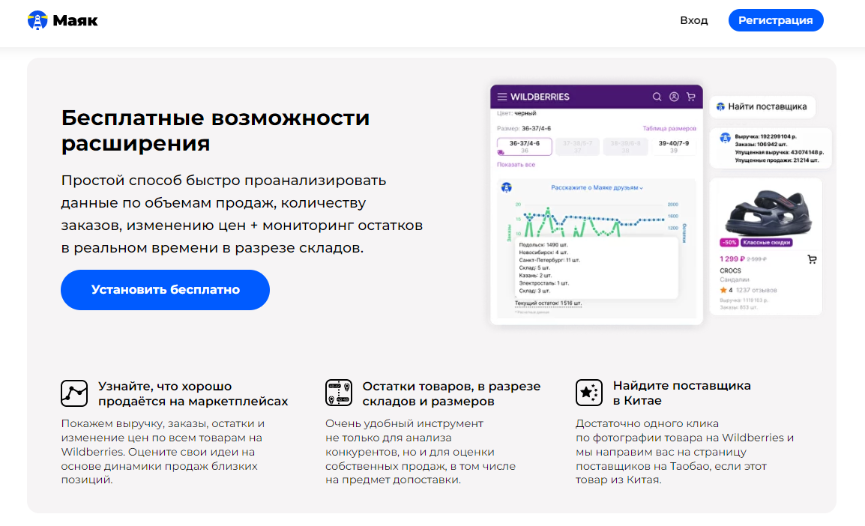Expand Расскажите о Маяке друзьям dropdown
The height and width of the screenshot is (526, 865).
[x=597, y=187]
